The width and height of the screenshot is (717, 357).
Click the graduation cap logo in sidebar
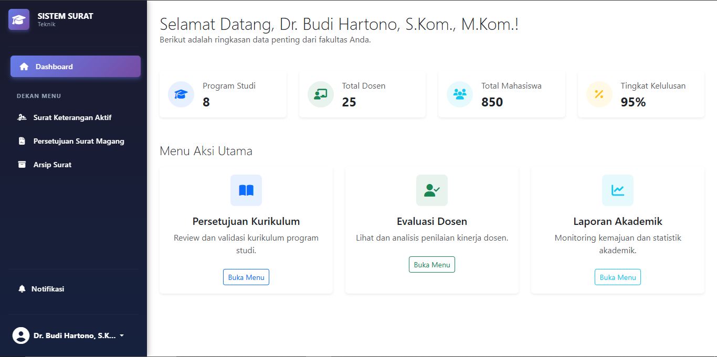point(19,20)
